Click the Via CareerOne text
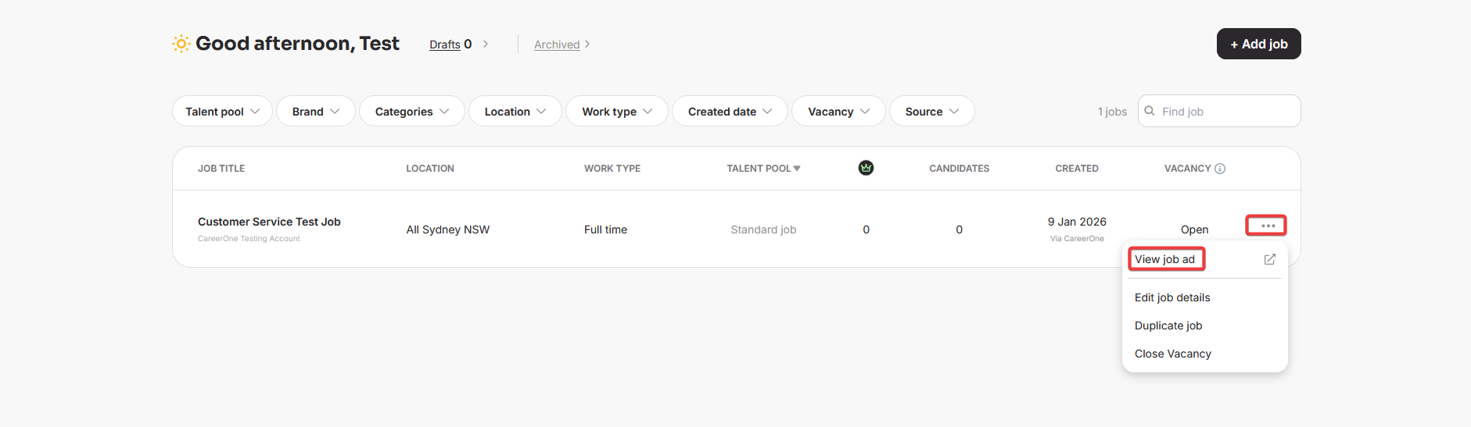 click(1077, 239)
